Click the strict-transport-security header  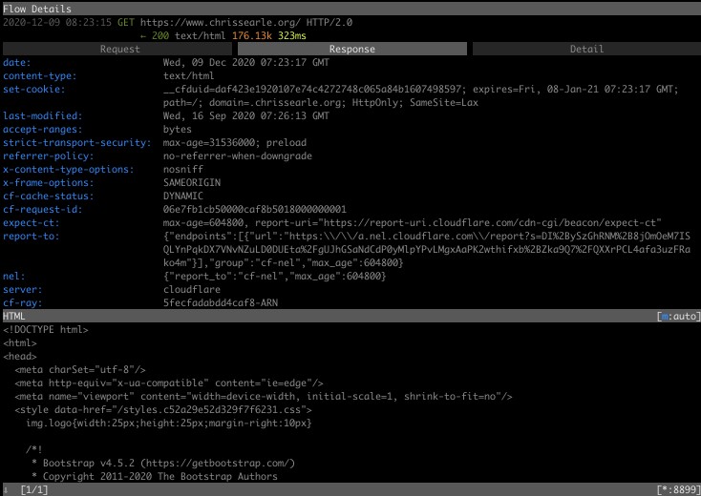coord(76,142)
